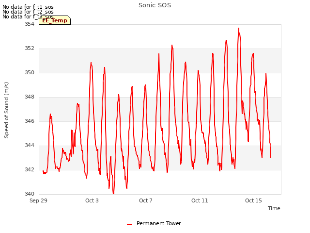Click the 'No data for f_t2_sos' message
The image size is (310, 233).
[x=28, y=12]
